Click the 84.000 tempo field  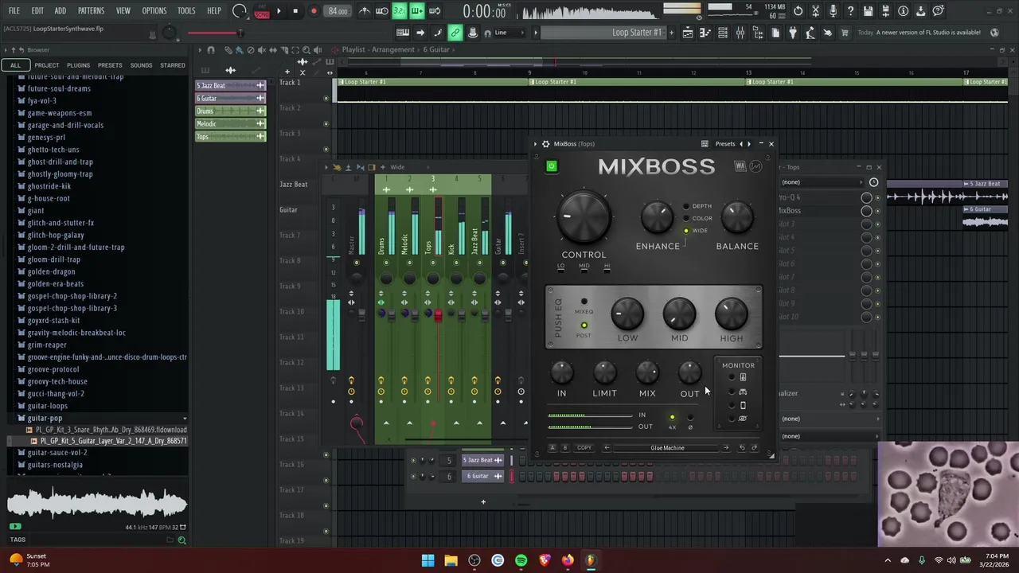pos(338,11)
